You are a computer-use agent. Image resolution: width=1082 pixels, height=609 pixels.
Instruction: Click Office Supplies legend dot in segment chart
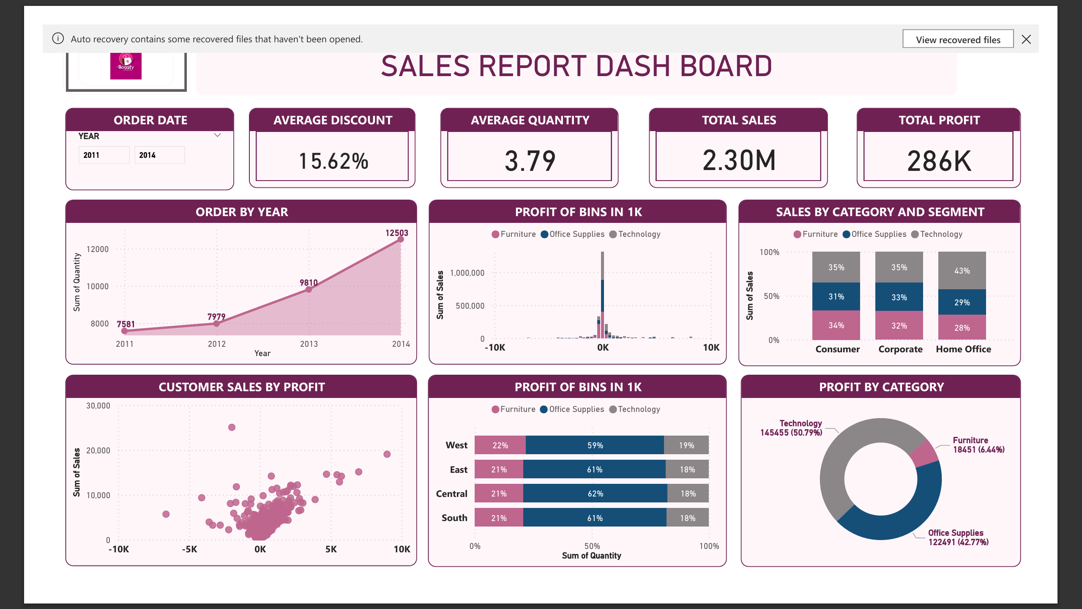[x=846, y=234]
